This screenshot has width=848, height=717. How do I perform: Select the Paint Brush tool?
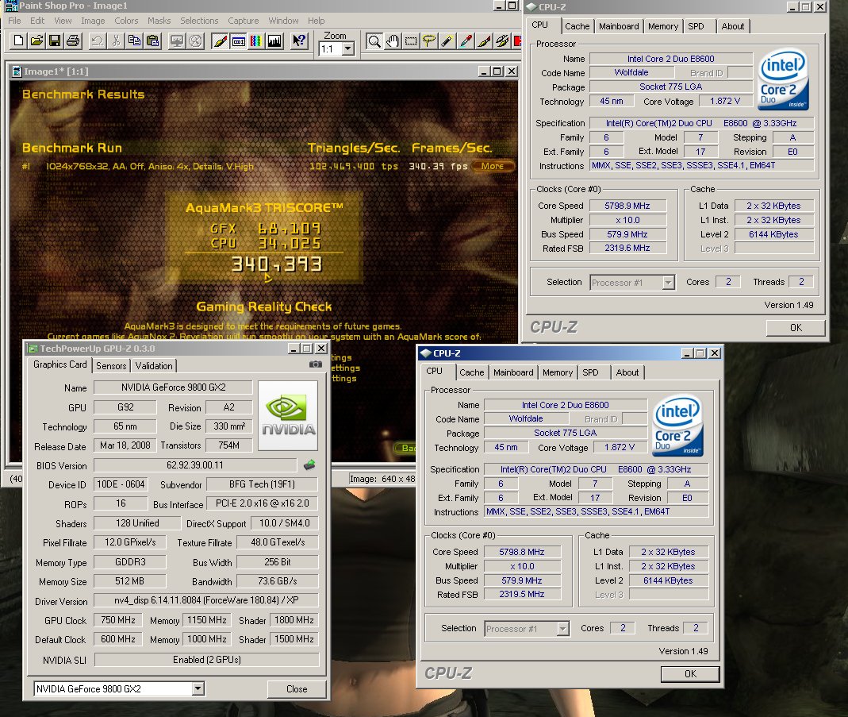tap(485, 40)
